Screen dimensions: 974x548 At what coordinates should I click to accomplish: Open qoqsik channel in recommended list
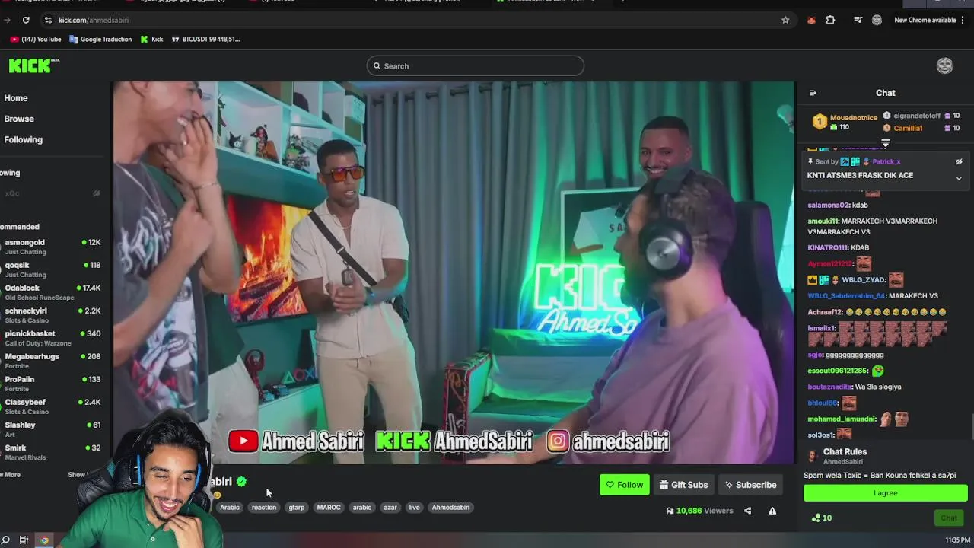[52, 269]
